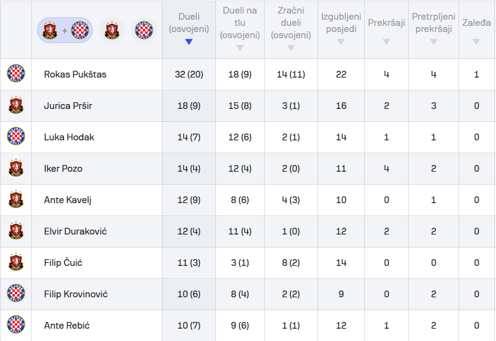
Task: Click team crest beside Iker Pozo
Action: (16, 169)
